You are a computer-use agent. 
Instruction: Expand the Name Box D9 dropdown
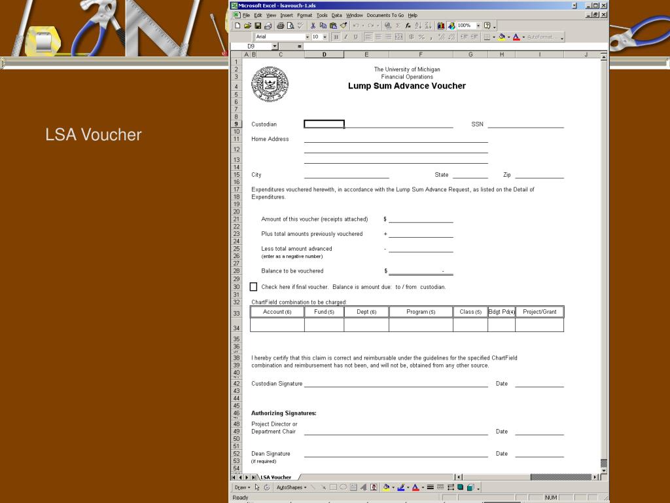(x=275, y=47)
